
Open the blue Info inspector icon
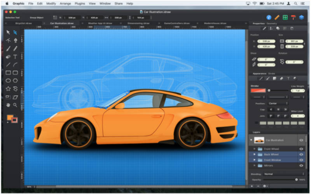click(x=269, y=17)
